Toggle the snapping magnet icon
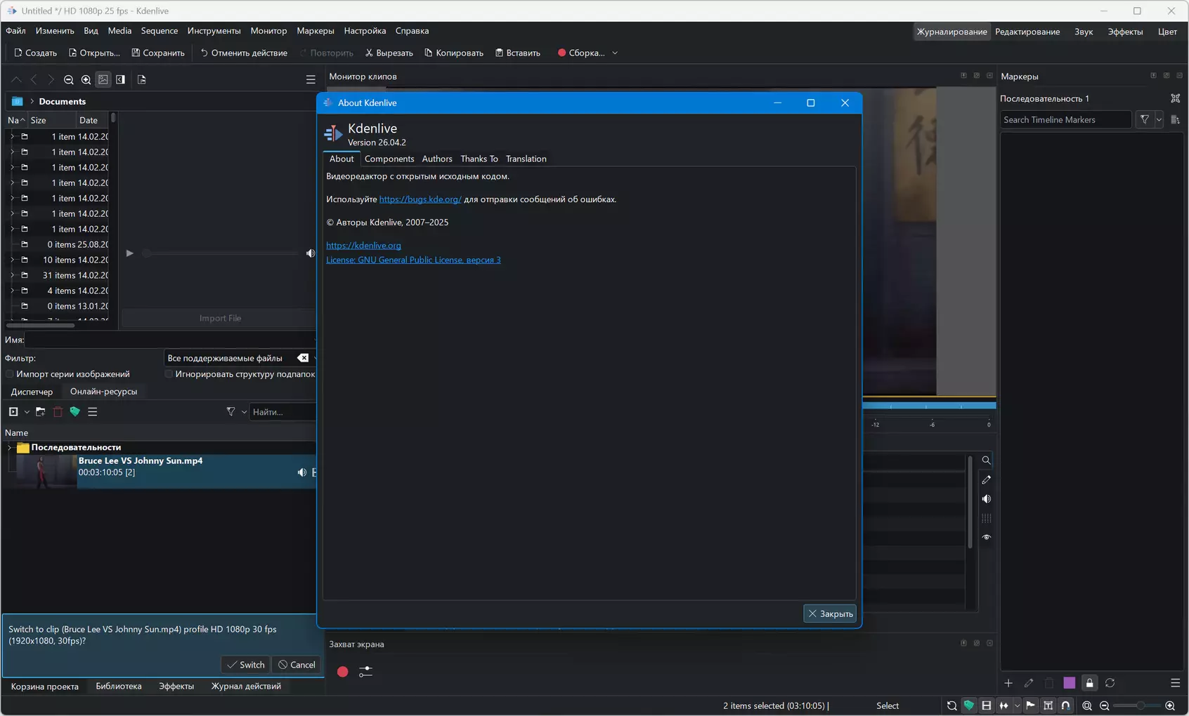The width and height of the screenshot is (1189, 716). click(1065, 705)
